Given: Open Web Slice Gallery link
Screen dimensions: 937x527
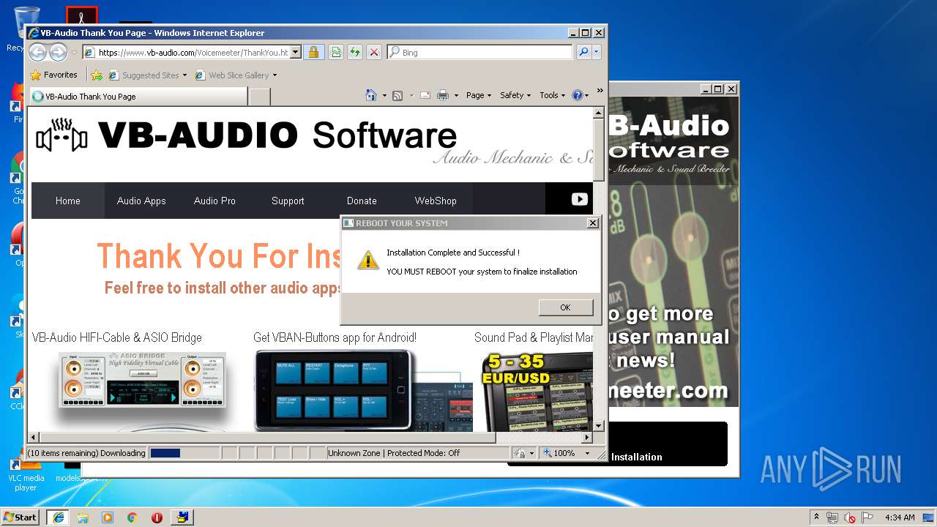Looking at the screenshot, I should click(x=236, y=75).
